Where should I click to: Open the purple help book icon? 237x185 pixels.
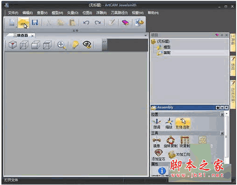coord(125,23)
